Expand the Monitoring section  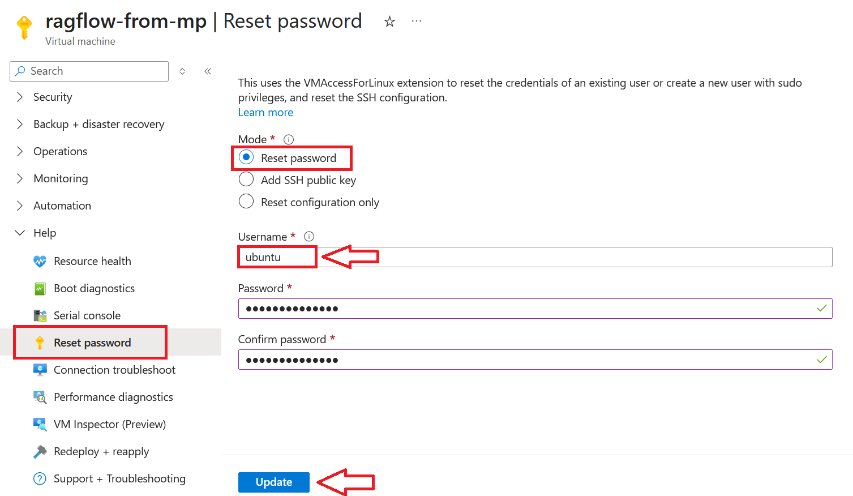20,178
